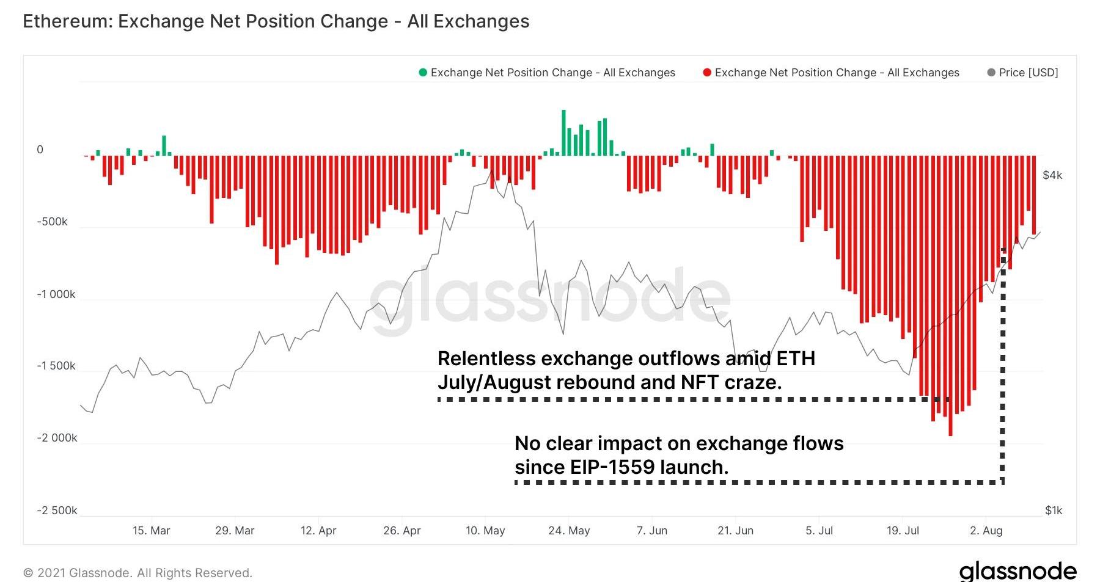Screen dimensions: 1100x582
Task: Click the 19. Jul date axis label
Action: pos(903,530)
